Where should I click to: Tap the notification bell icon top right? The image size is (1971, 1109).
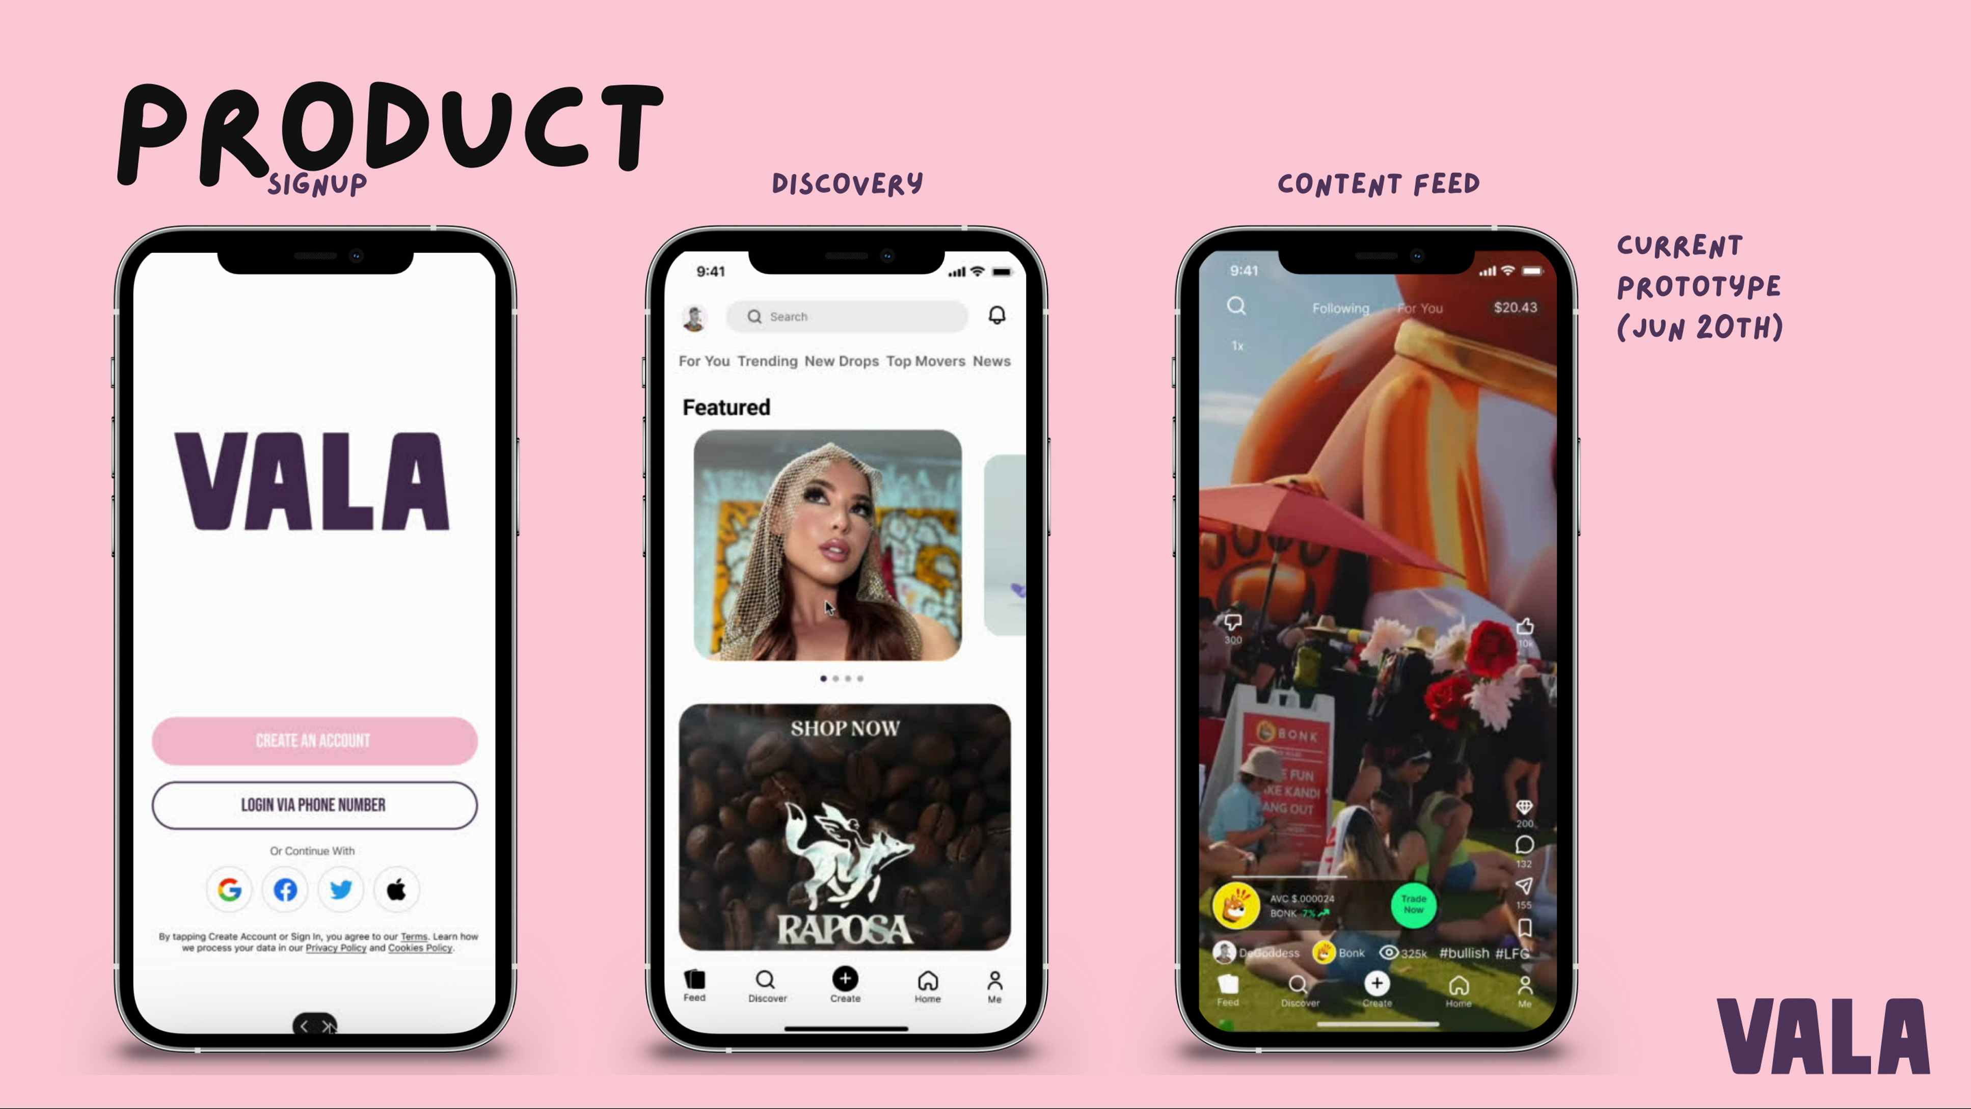(997, 315)
